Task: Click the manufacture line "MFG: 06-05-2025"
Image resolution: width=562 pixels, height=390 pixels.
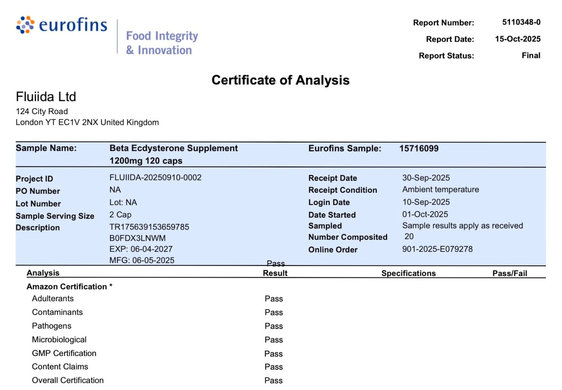Action: tap(142, 260)
